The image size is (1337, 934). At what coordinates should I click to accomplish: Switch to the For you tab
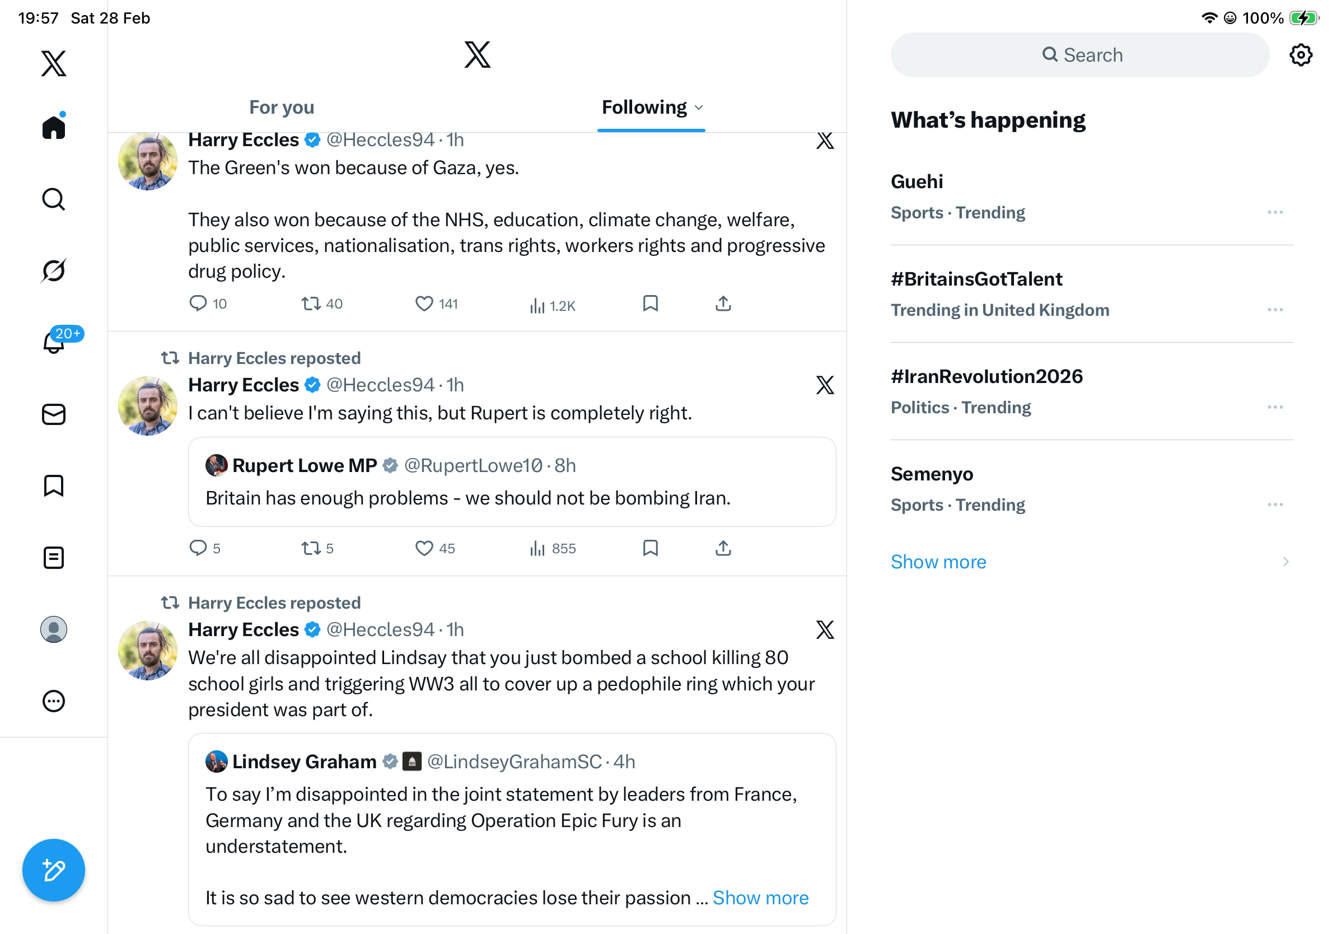pos(281,108)
